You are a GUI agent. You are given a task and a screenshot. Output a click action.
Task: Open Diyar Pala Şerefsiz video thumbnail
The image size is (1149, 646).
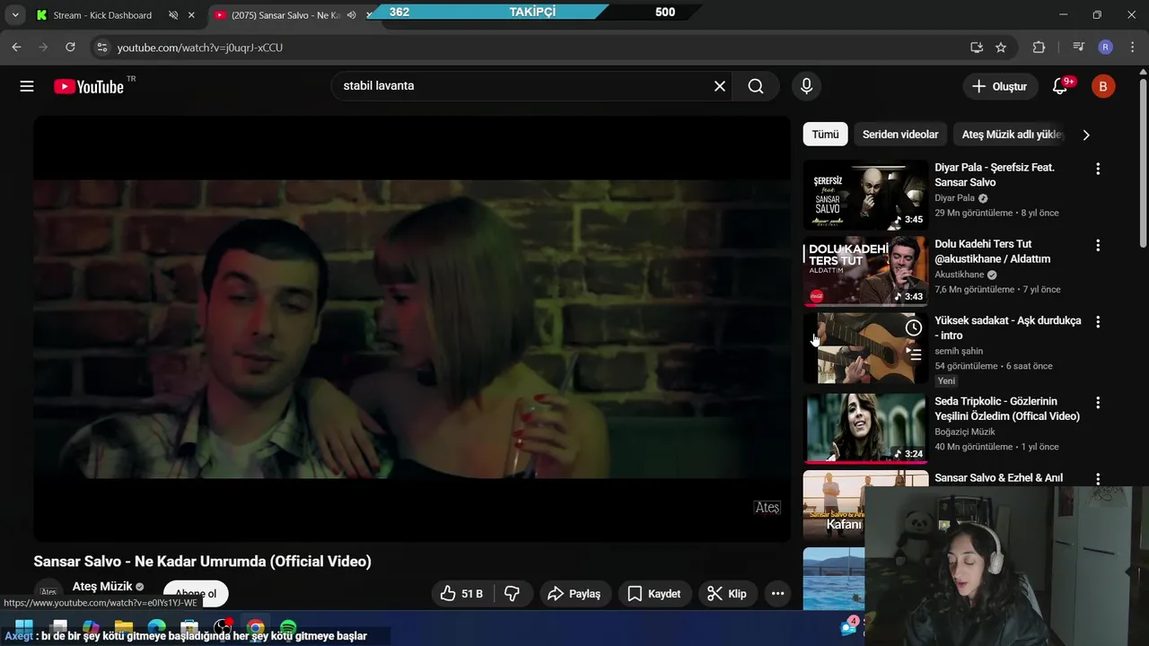click(x=865, y=195)
